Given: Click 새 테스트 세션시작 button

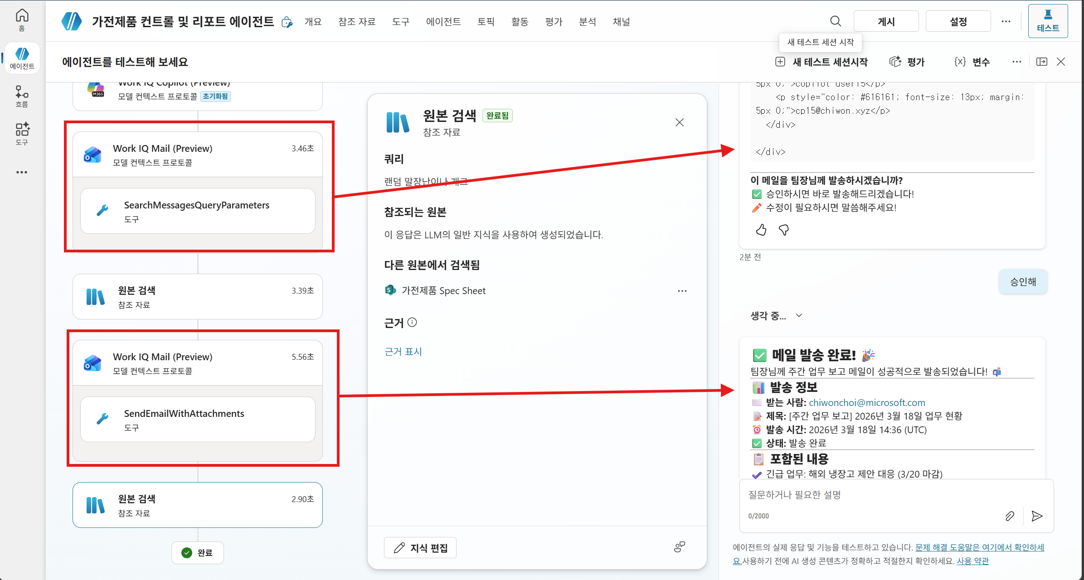Looking at the screenshot, I should pos(822,62).
